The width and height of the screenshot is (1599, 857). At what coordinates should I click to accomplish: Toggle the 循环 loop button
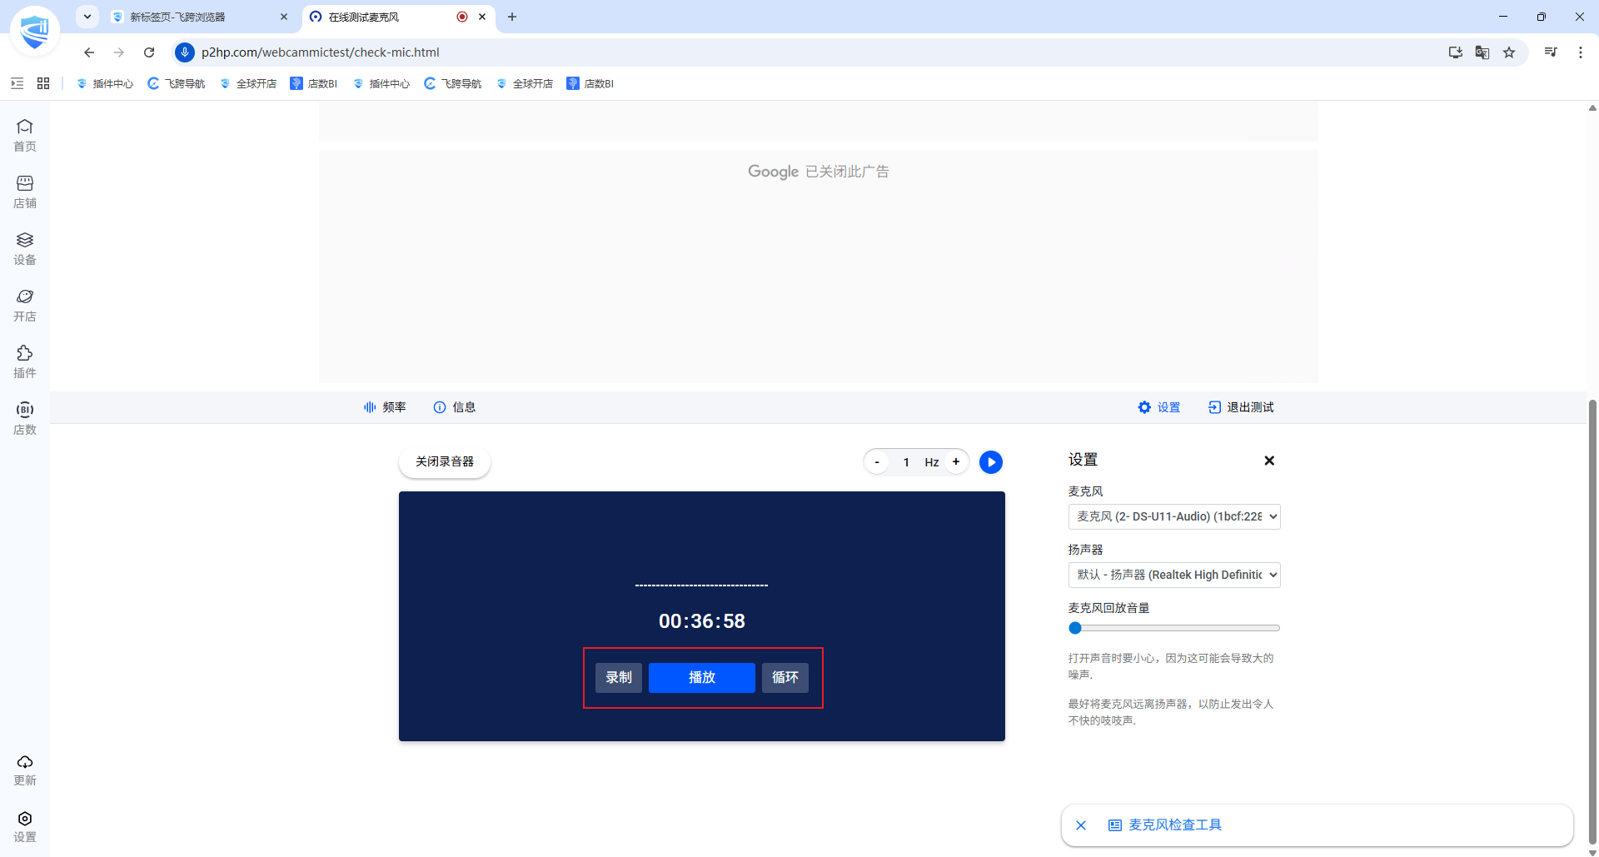click(x=785, y=677)
